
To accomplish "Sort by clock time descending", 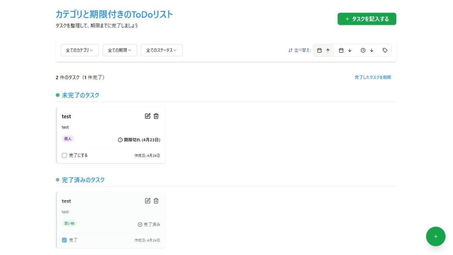I will click(x=367, y=50).
